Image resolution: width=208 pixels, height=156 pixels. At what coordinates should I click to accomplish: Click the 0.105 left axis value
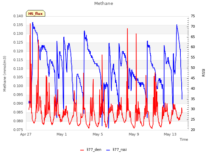[18, 77]
